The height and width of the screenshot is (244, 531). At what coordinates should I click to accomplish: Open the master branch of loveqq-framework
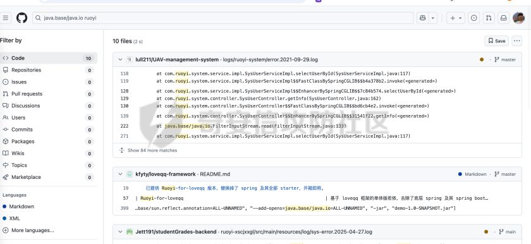click(505, 174)
